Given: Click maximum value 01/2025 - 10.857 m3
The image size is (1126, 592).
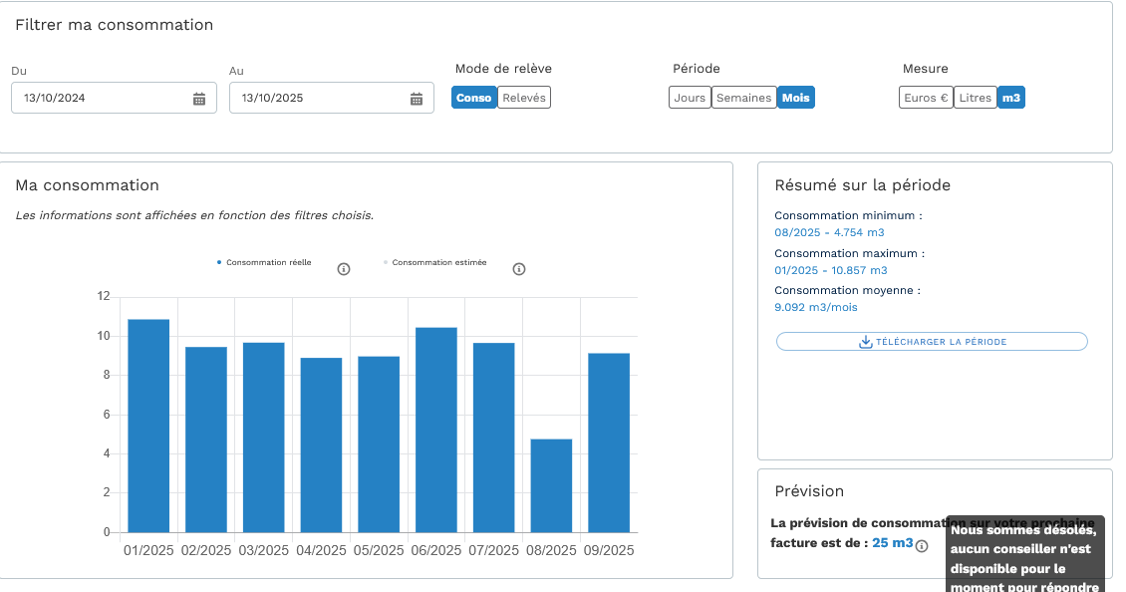Looking at the screenshot, I should pyautogui.click(x=831, y=271).
